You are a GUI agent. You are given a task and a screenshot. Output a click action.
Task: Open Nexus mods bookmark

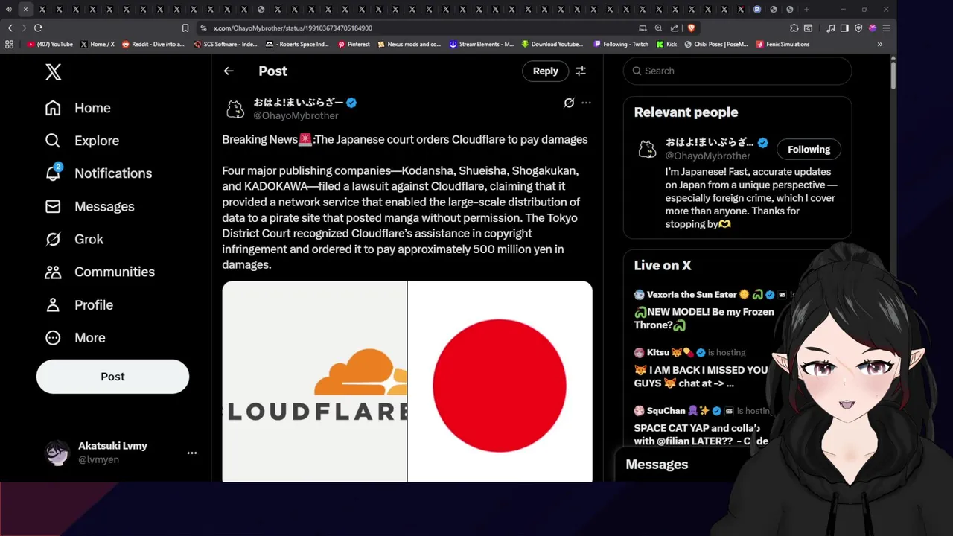point(409,44)
